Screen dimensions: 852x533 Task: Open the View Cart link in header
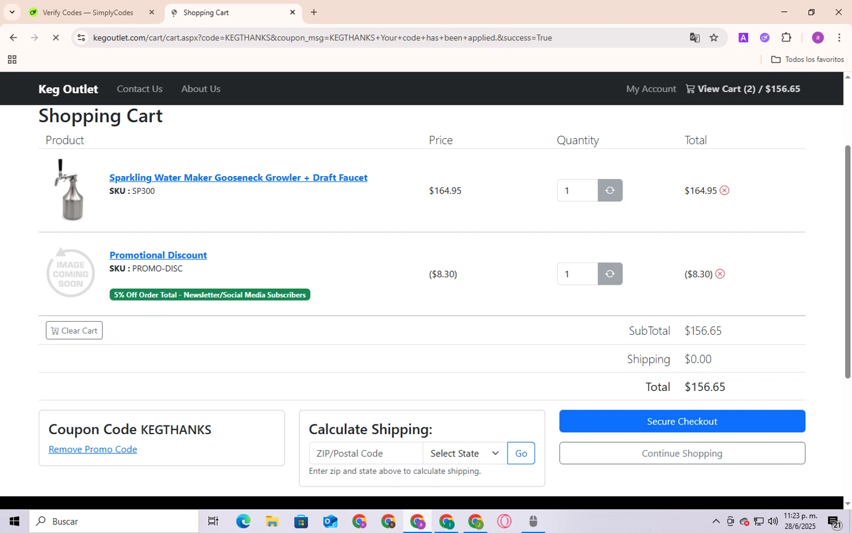tap(743, 89)
